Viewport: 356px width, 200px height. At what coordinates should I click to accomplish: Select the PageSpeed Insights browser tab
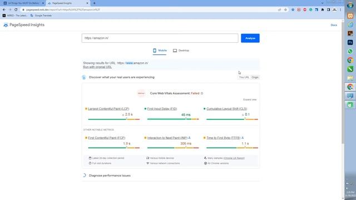click(68, 3)
